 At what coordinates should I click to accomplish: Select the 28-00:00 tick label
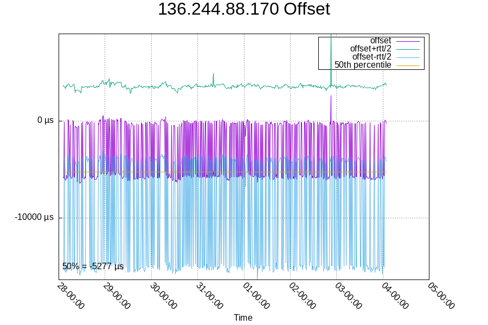pos(69,295)
